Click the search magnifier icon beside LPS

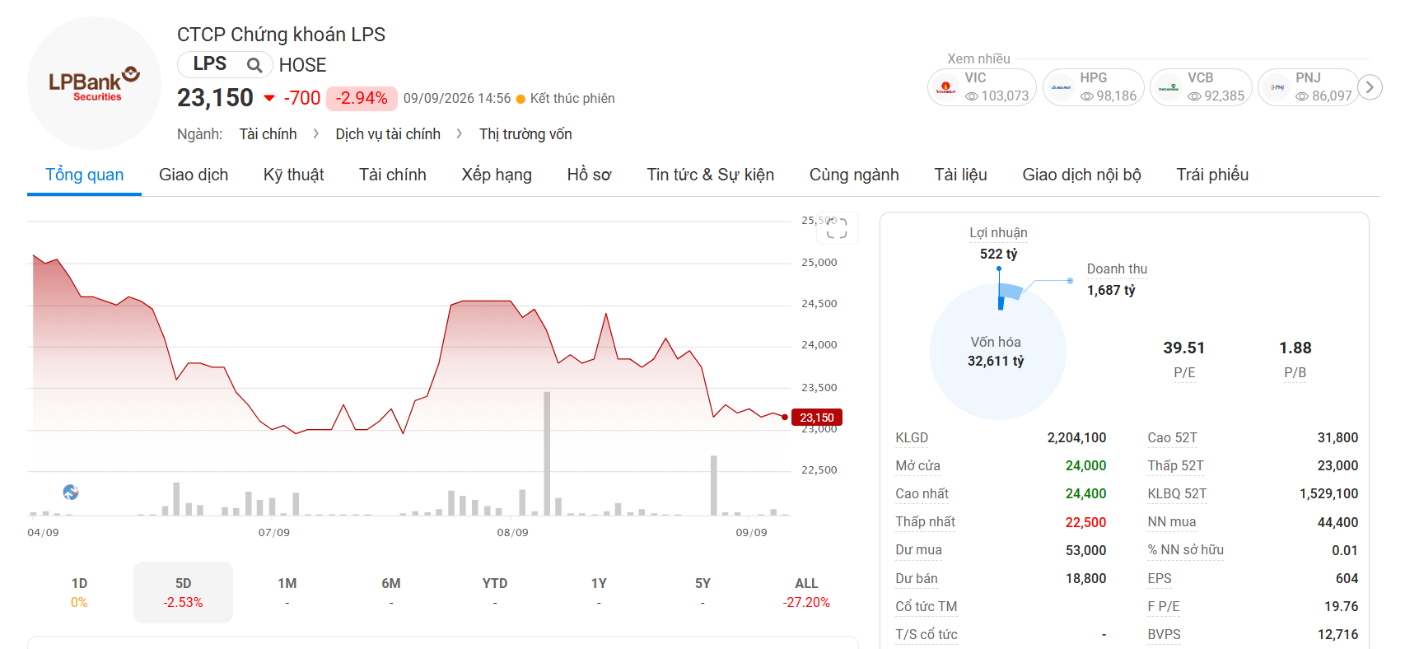(254, 65)
